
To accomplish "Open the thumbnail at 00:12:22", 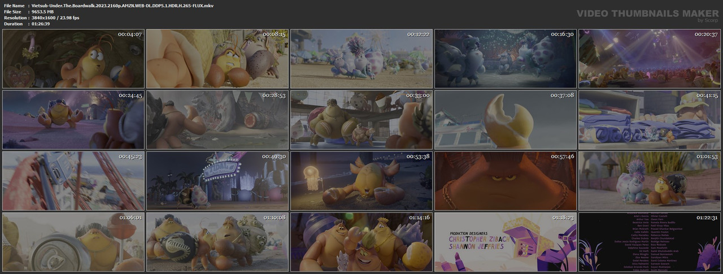I will point(361,59).
